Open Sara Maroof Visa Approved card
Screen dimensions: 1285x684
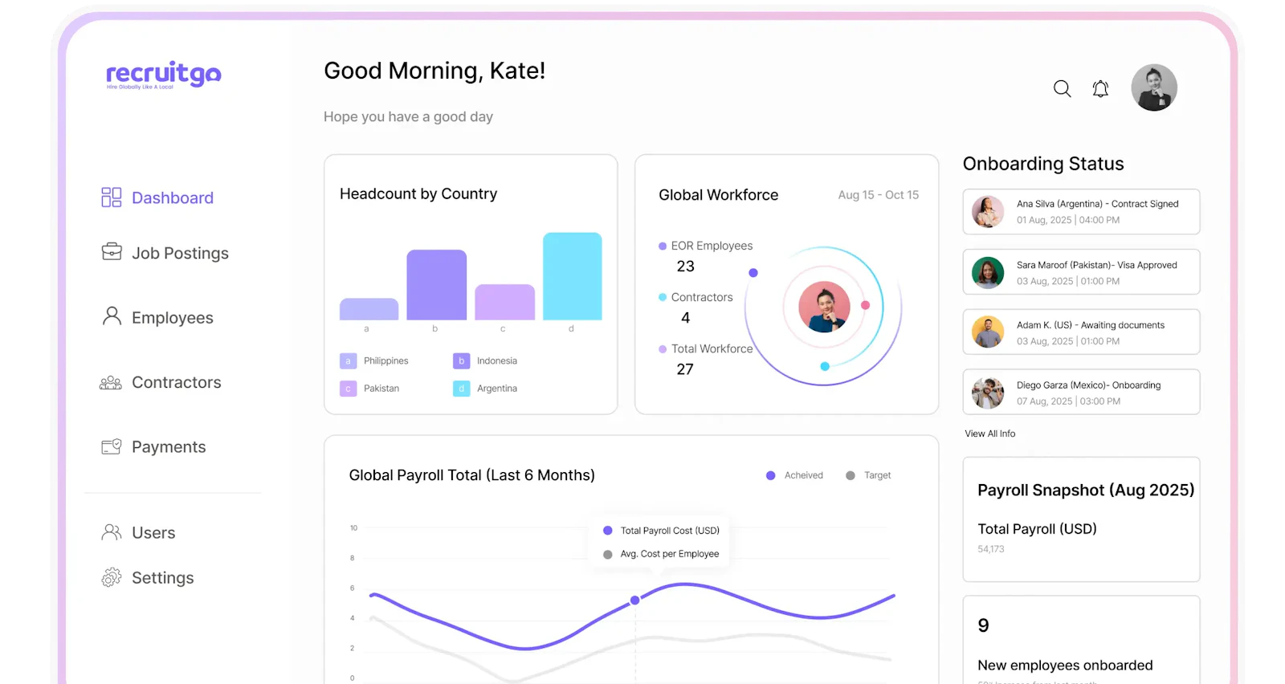click(x=1081, y=272)
